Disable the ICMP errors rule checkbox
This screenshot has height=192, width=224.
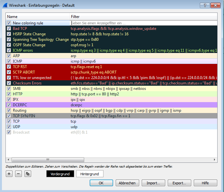(9, 50)
